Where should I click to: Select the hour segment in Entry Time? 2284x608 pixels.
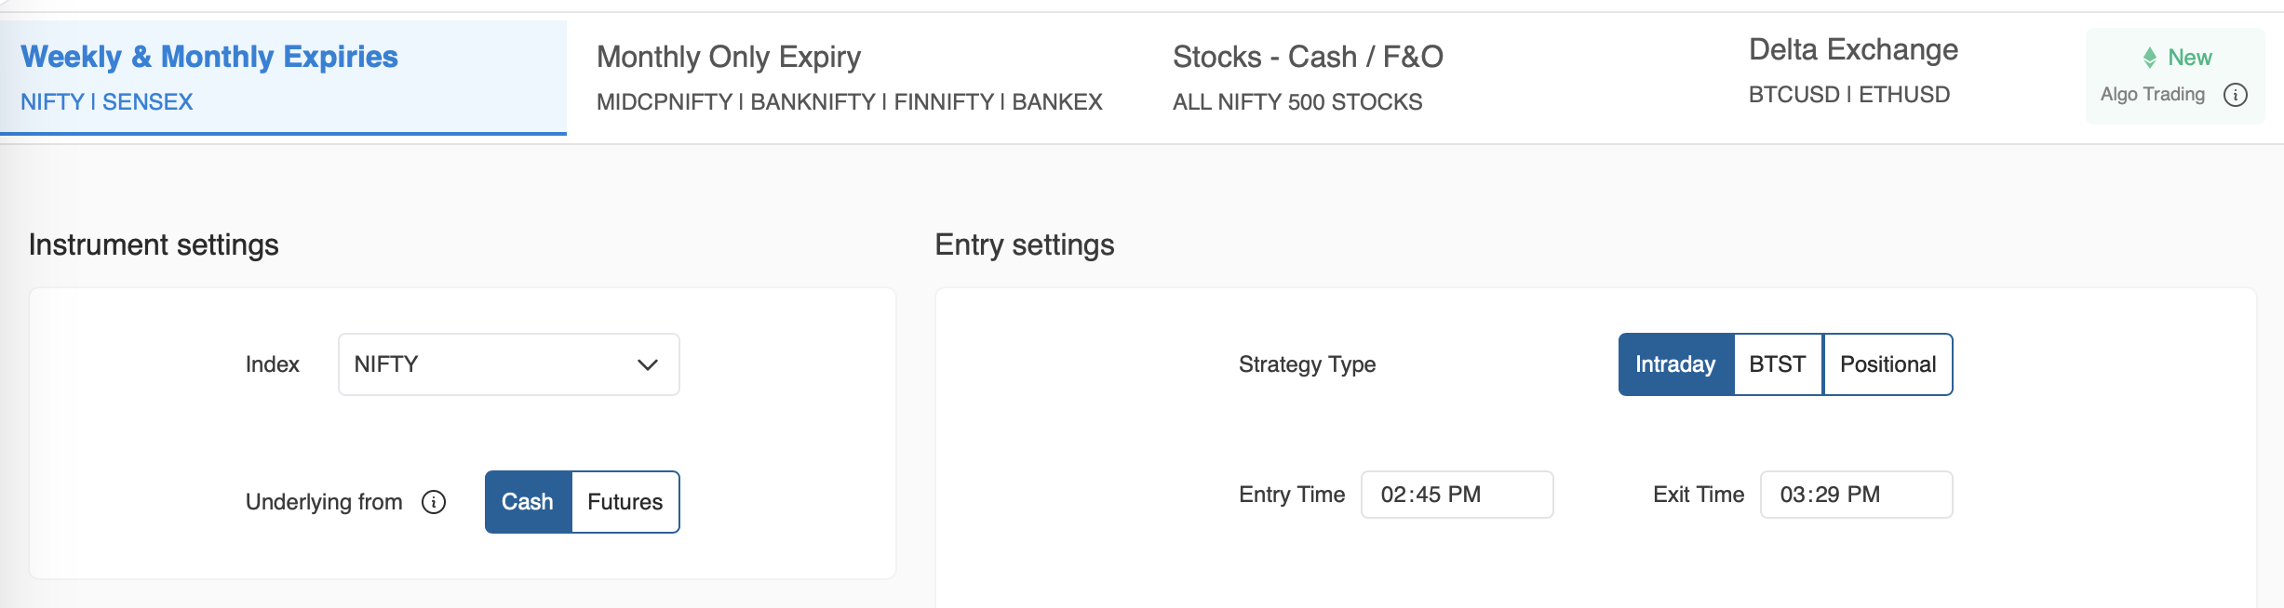coord(1393,495)
